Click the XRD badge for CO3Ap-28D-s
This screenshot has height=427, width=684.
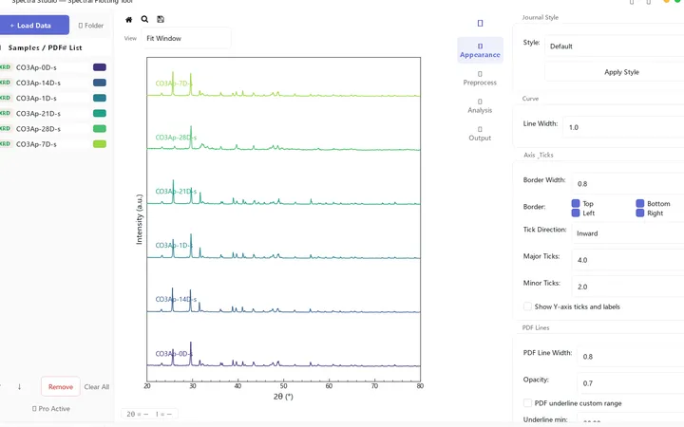click(6, 128)
